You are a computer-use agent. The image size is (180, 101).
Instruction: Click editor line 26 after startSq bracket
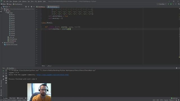click(x=70, y=29)
